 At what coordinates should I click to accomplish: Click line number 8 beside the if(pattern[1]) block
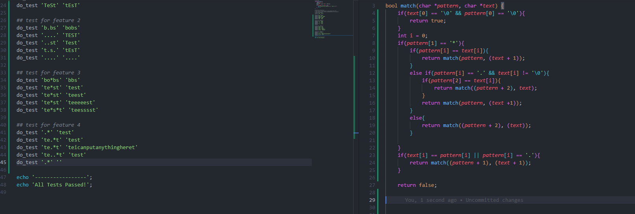(373, 43)
